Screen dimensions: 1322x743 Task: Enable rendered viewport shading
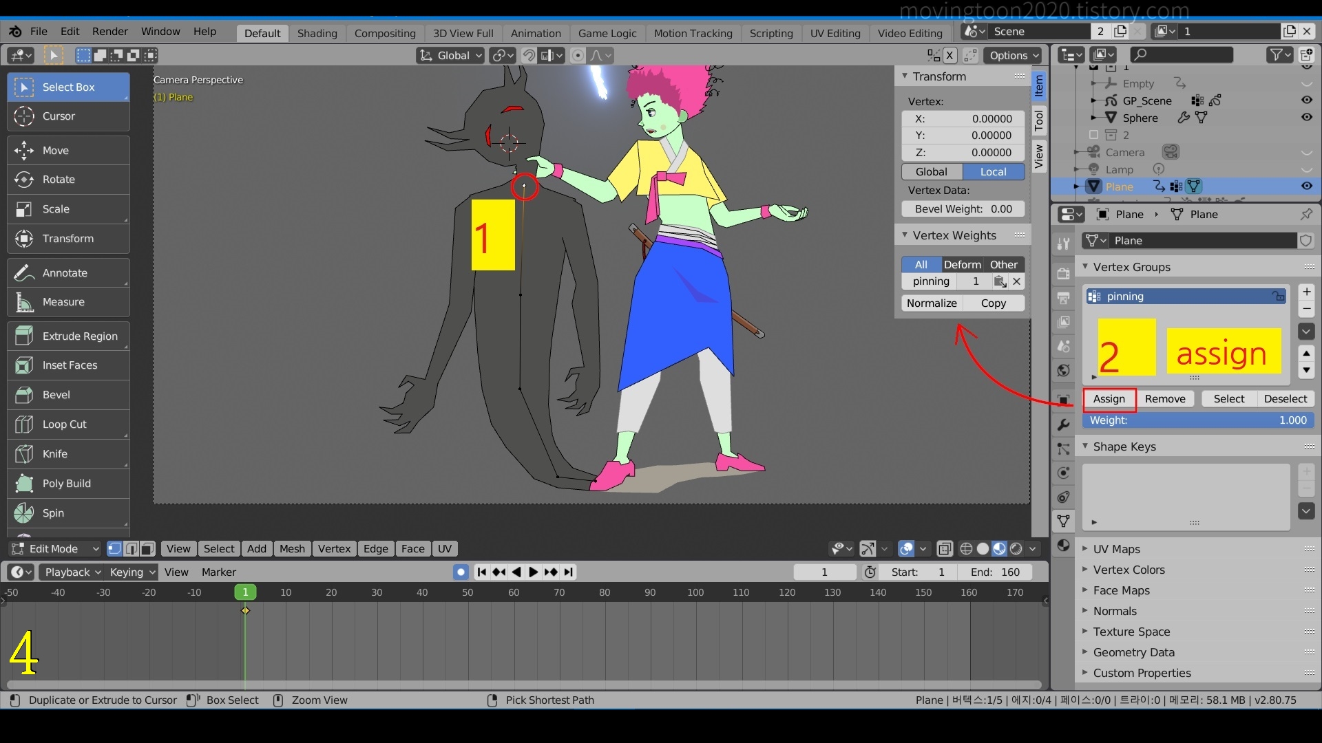(x=1016, y=549)
